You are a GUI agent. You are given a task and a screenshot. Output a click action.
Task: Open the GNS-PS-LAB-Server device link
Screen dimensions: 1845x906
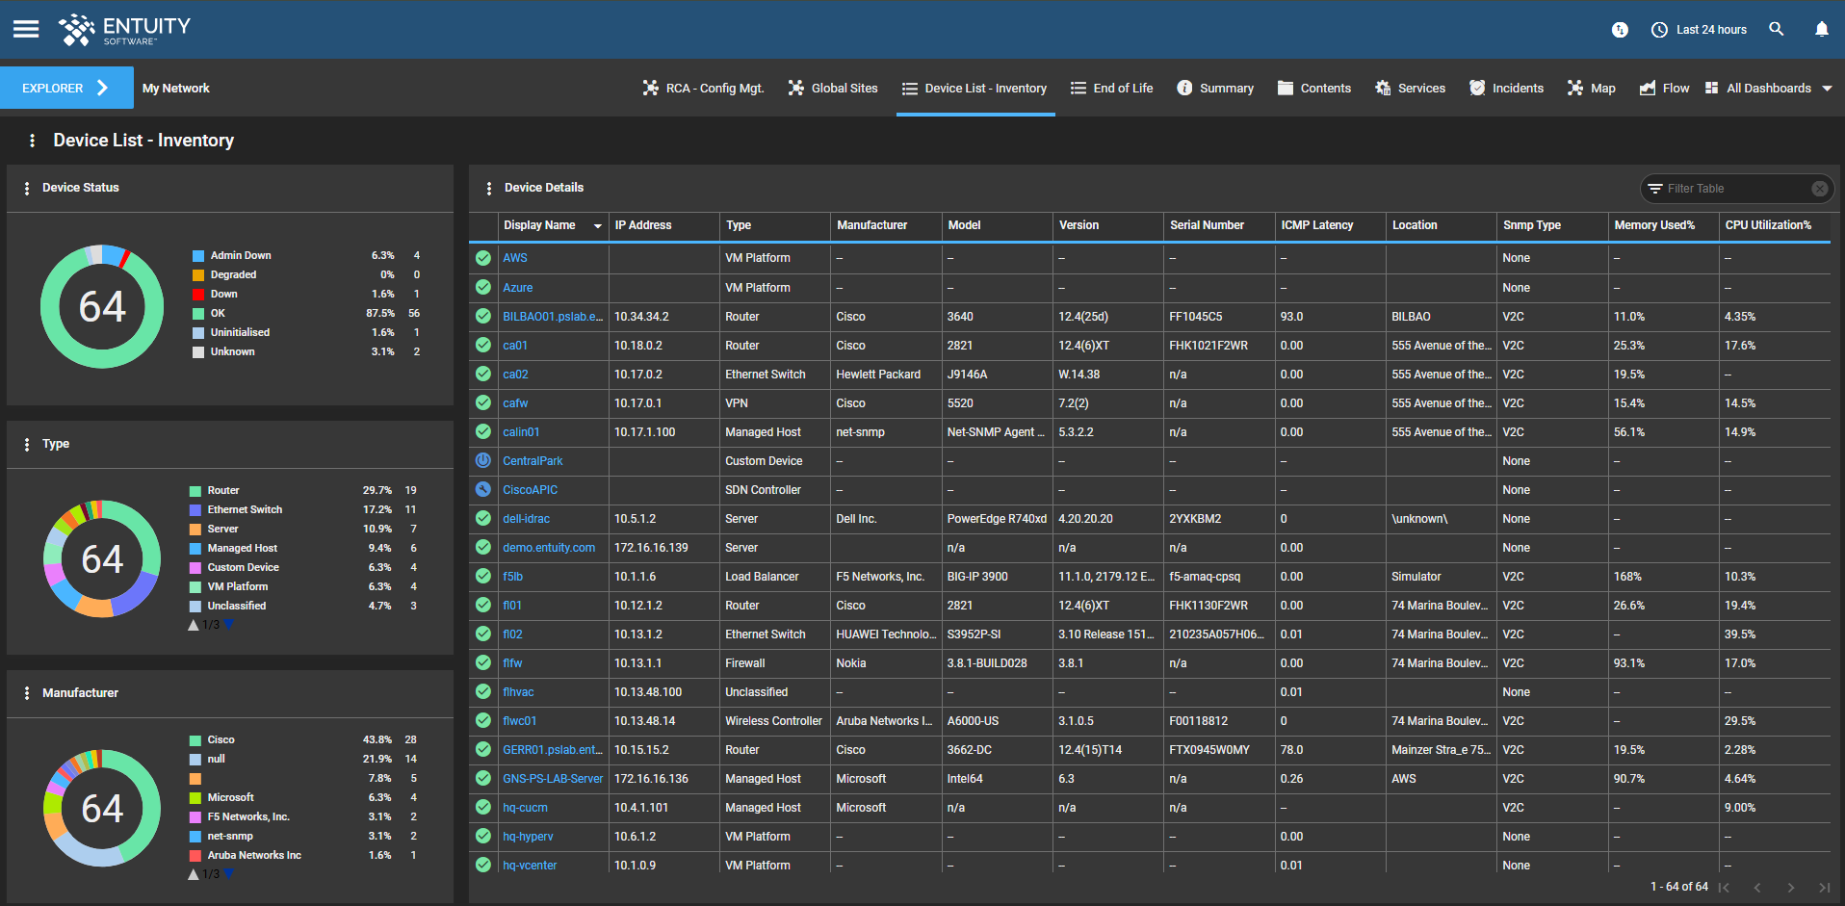(x=553, y=779)
